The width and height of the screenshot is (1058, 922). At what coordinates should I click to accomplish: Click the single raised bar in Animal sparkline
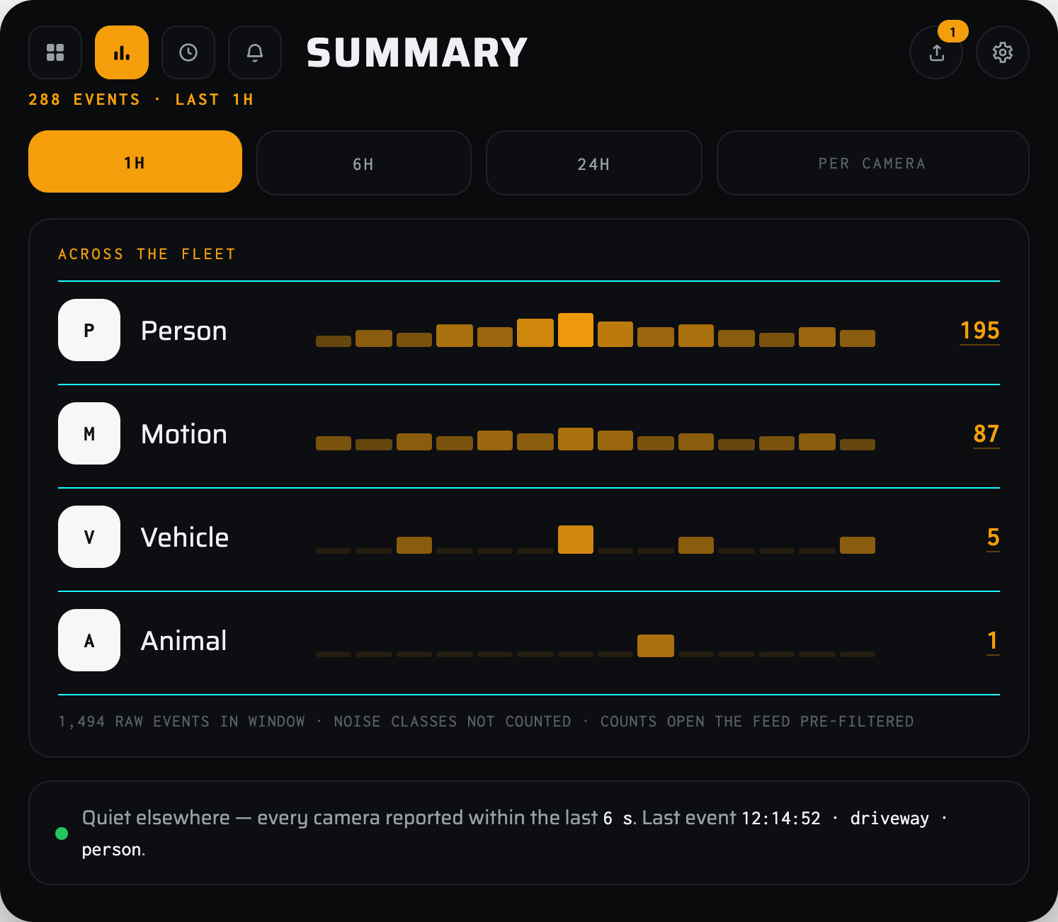tap(656, 646)
